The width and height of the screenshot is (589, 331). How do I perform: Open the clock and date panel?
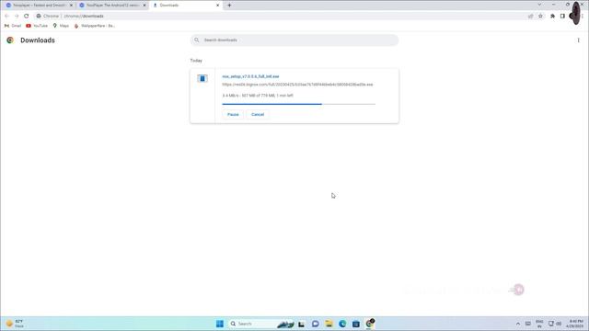click(575, 324)
